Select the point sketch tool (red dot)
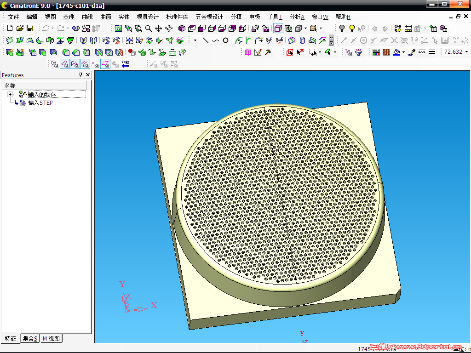Screen dimensions: 471x353 pyautogui.click(x=195, y=40)
